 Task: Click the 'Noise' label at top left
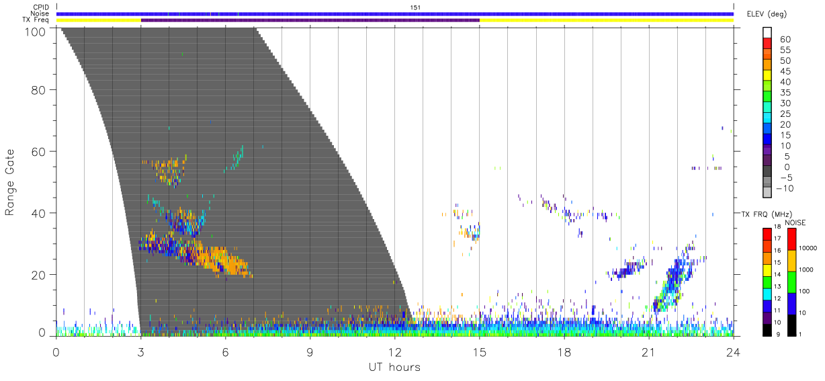pos(39,13)
